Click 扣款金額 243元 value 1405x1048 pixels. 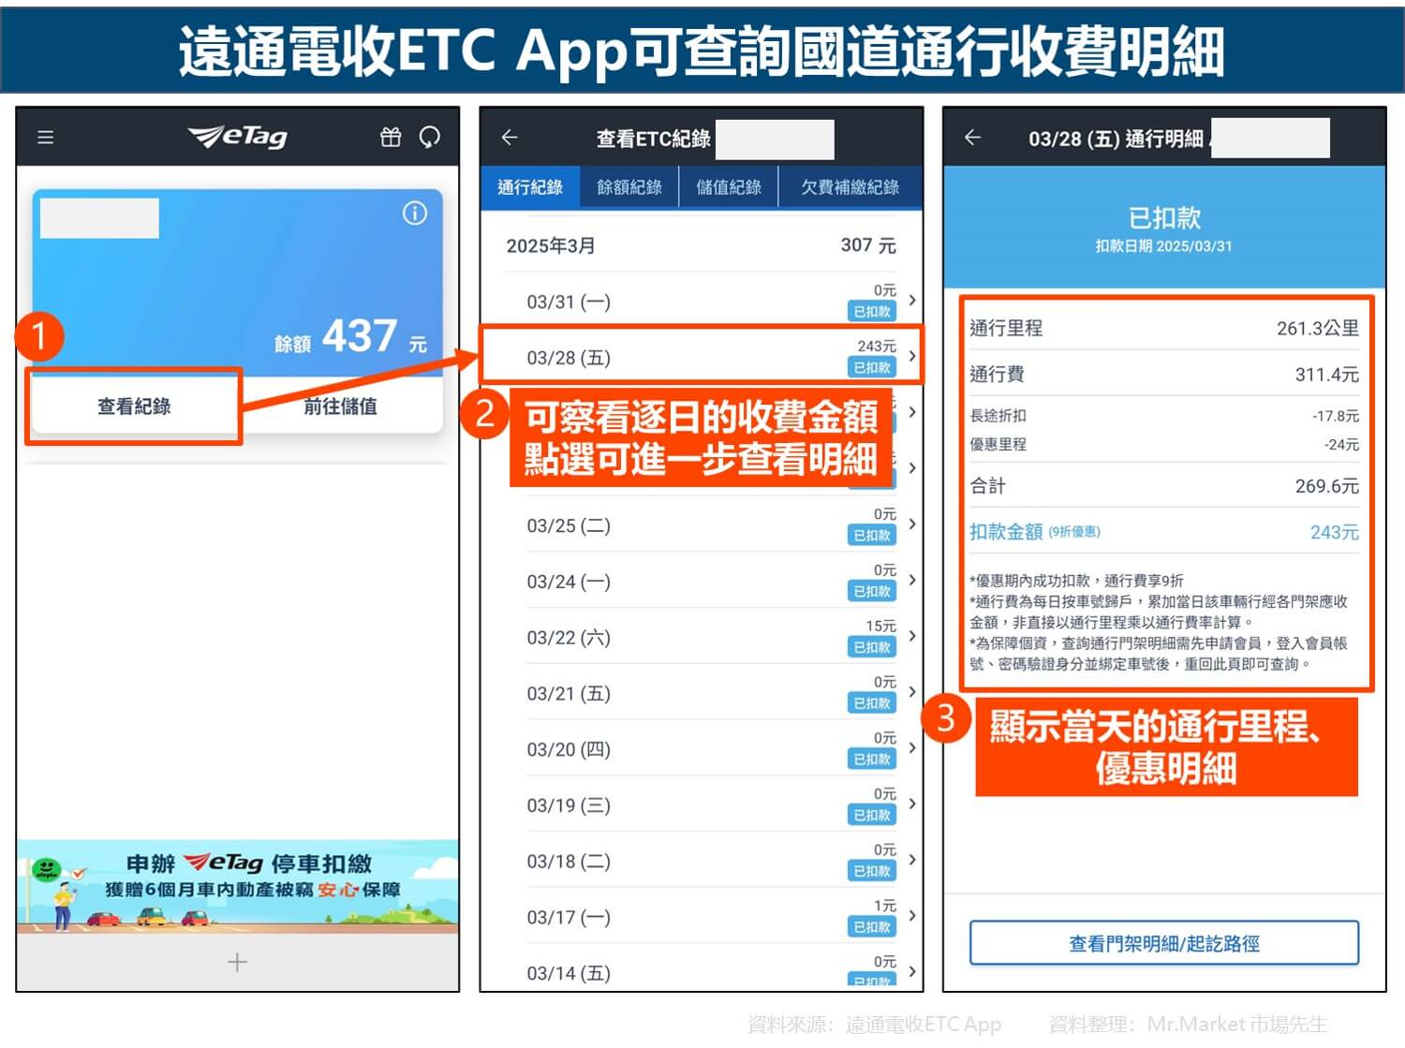(1334, 532)
